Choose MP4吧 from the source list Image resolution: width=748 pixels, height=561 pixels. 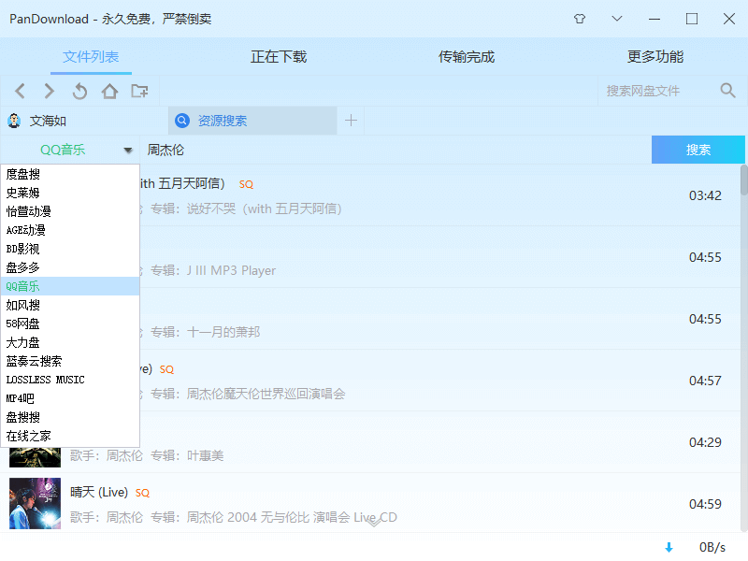[x=70, y=398]
